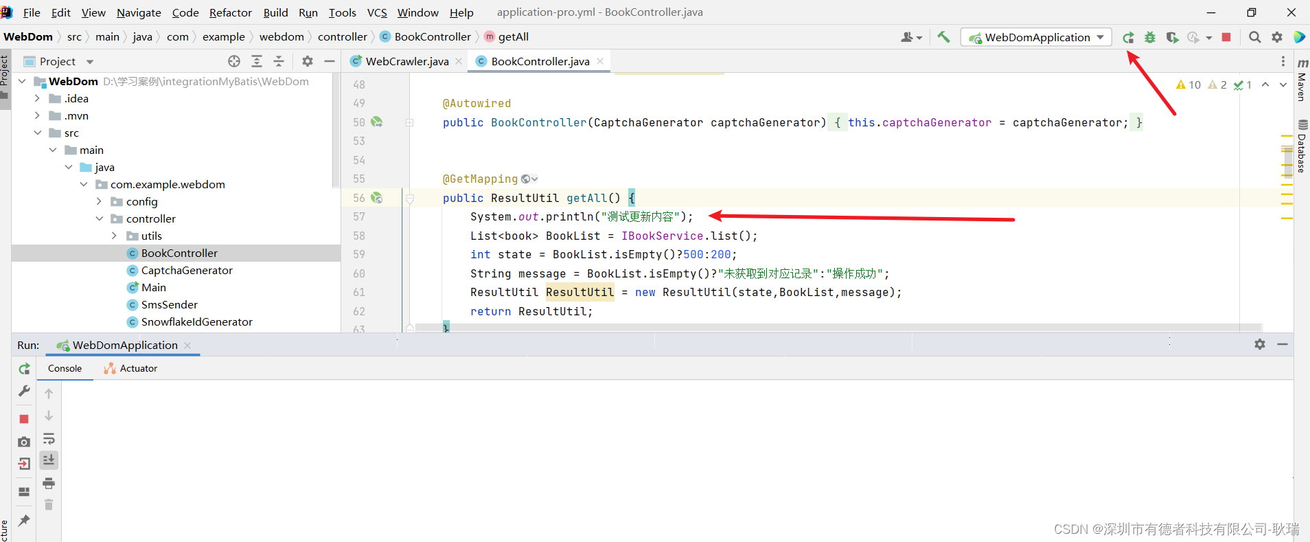This screenshot has width=1310, height=542.
Task: Select BookController in project tree
Action: 179,253
